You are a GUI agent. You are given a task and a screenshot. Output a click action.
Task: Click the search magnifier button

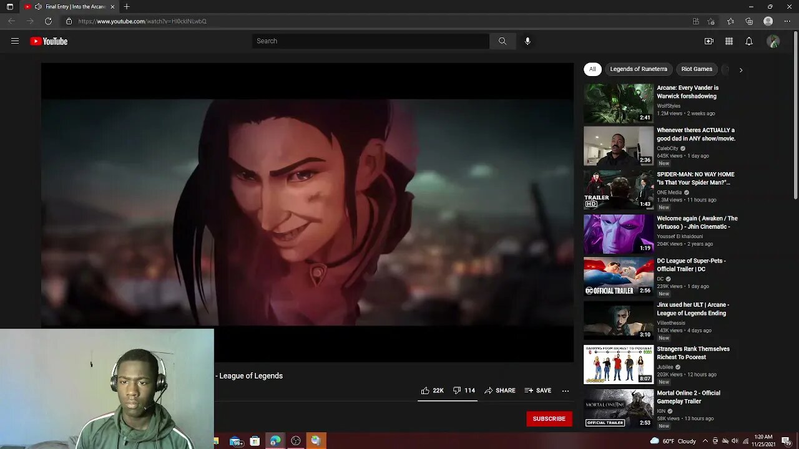(502, 41)
